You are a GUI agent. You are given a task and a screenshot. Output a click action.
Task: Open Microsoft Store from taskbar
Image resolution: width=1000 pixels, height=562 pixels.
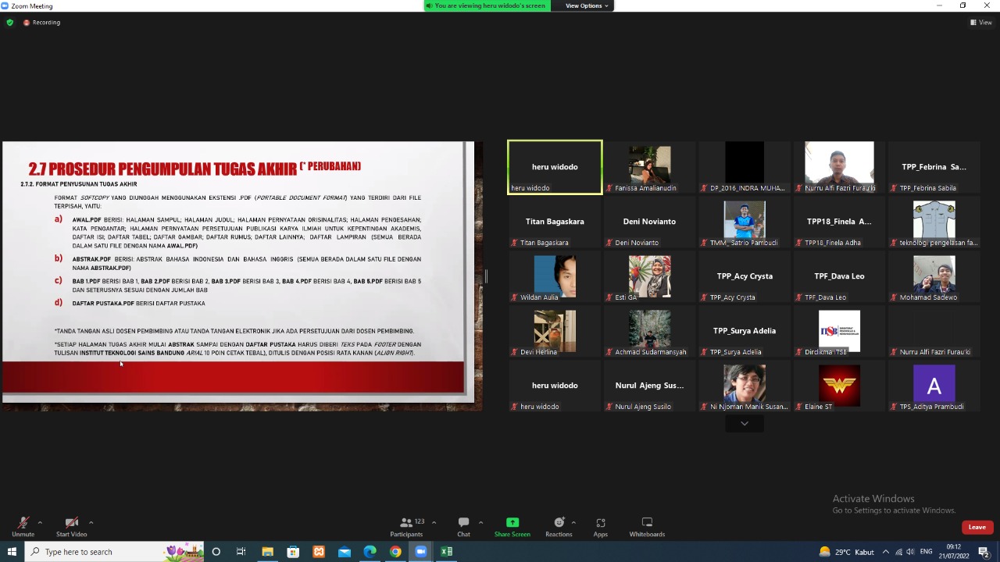tap(293, 552)
